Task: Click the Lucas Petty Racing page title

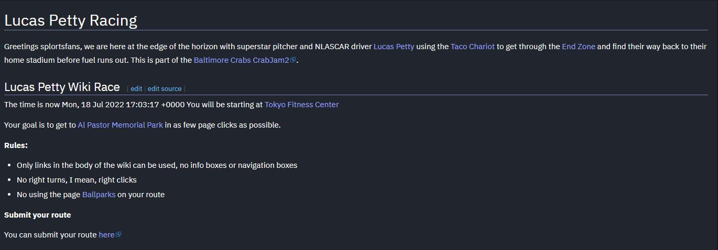Action: [71, 20]
